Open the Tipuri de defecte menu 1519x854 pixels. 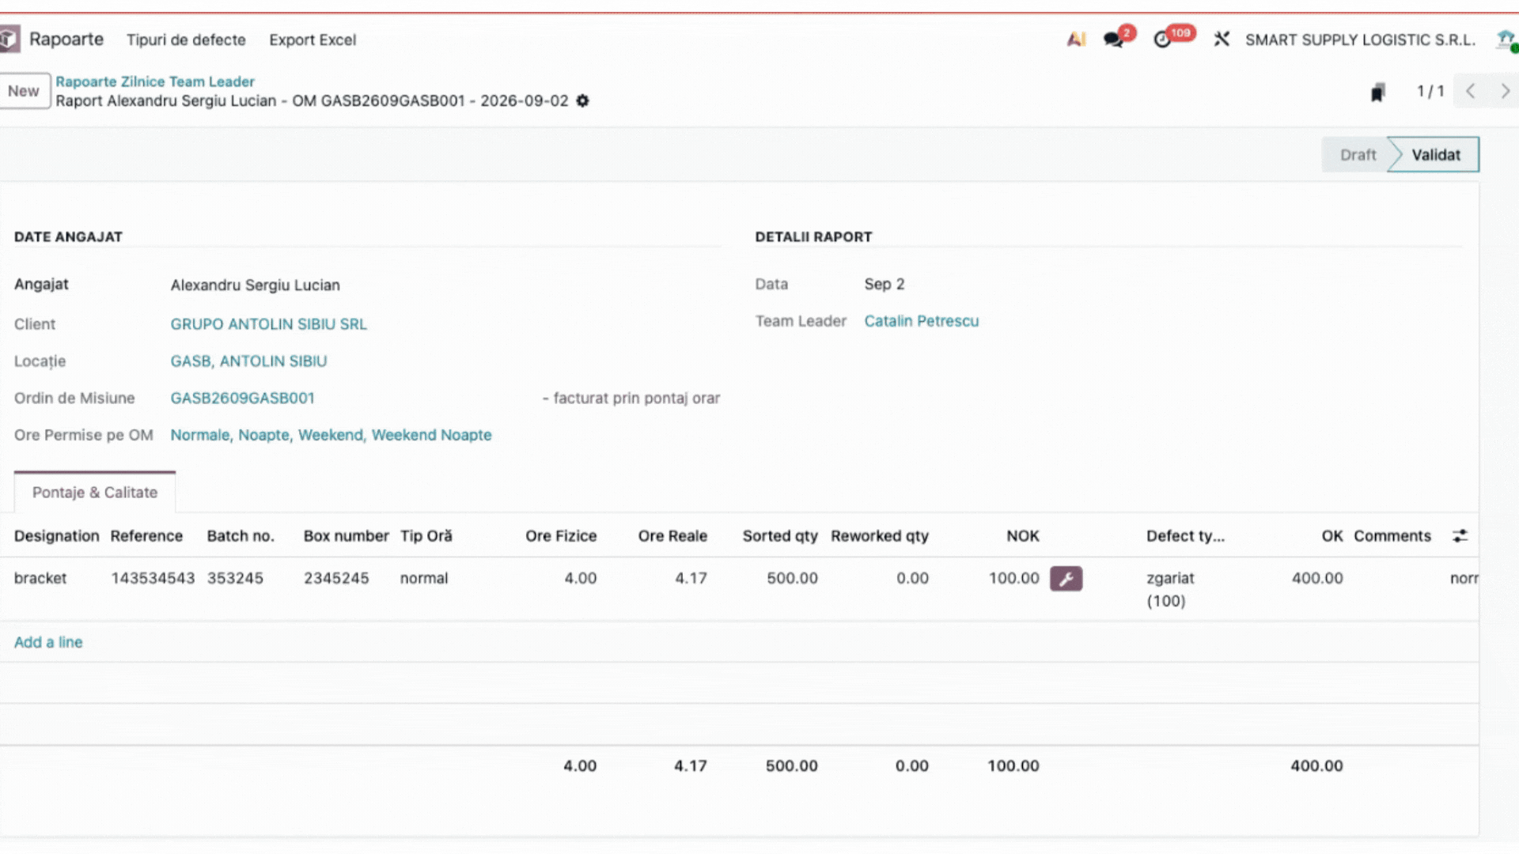click(186, 40)
